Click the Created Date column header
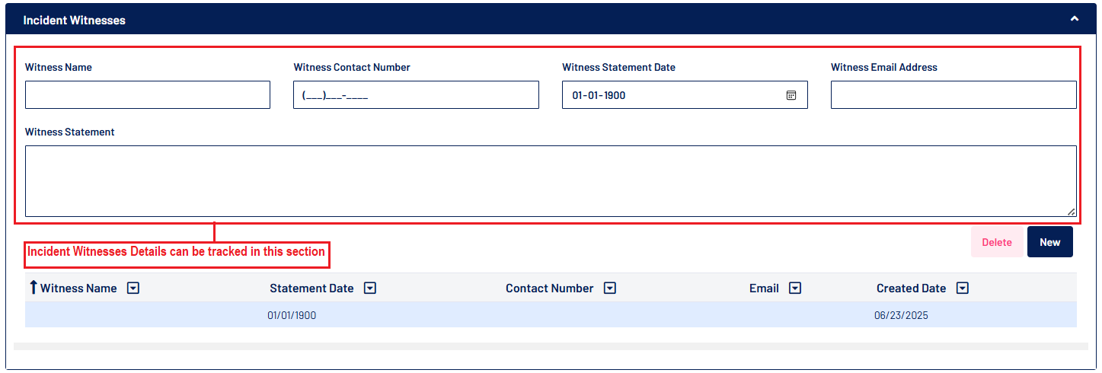The height and width of the screenshot is (373, 1102). coord(911,289)
